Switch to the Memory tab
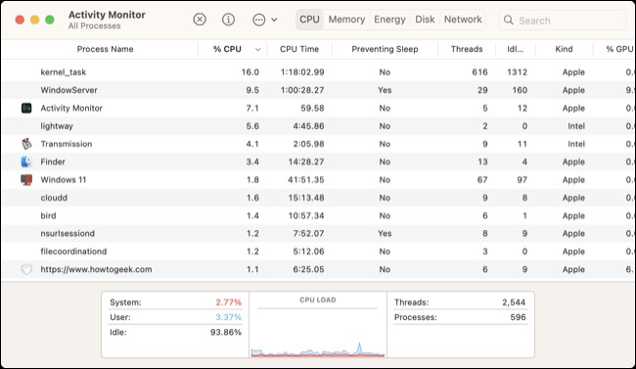 click(346, 20)
